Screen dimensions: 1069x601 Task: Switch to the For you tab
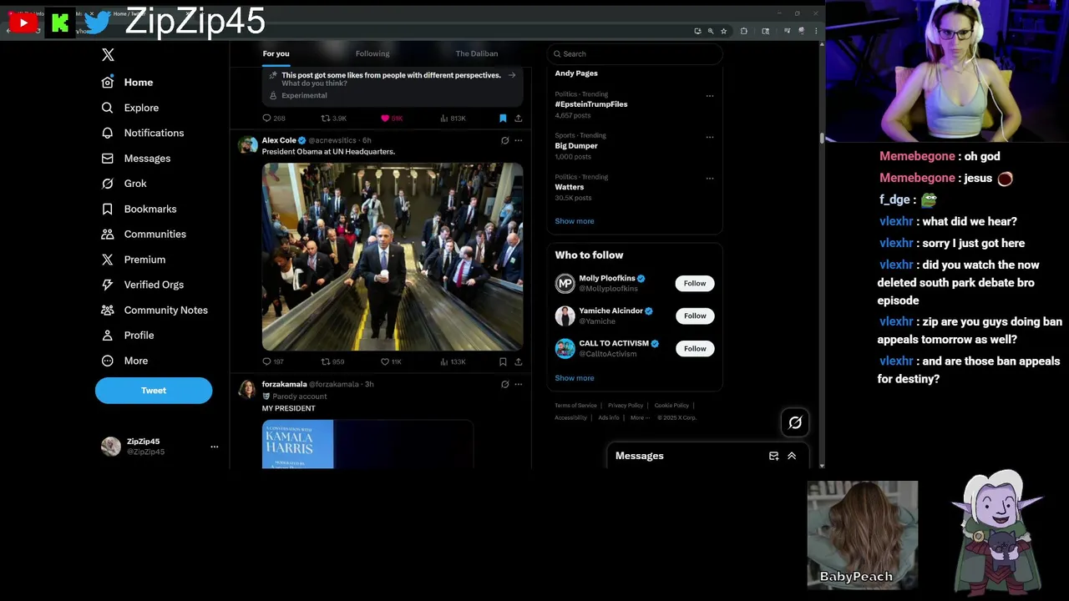pos(276,53)
